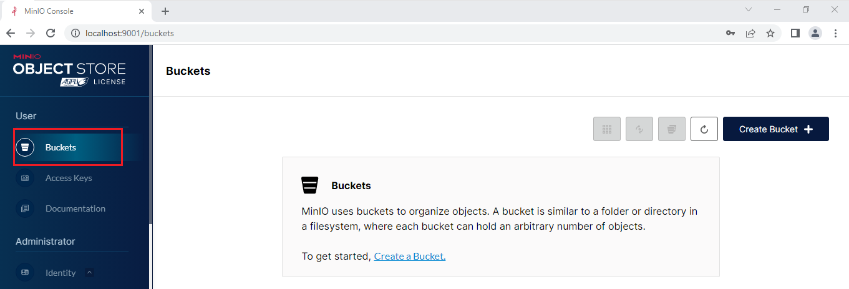Toggle the browser side panel

click(x=795, y=33)
